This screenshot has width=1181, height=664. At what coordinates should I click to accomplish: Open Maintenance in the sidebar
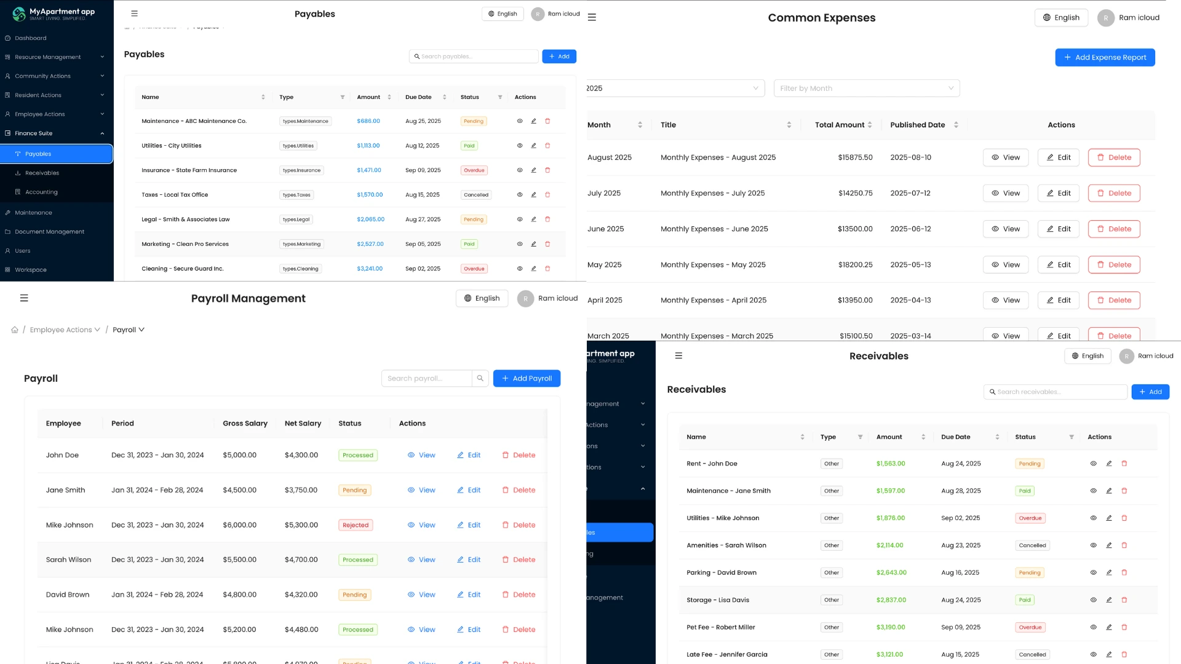coord(57,213)
